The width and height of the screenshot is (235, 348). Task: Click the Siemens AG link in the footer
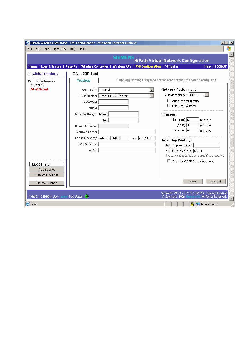pyautogui.click(x=193, y=197)
